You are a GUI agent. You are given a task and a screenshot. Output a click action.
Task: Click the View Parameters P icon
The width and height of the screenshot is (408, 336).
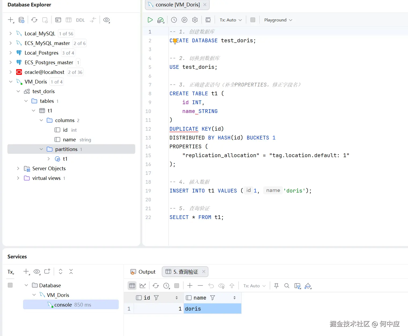coord(184,20)
